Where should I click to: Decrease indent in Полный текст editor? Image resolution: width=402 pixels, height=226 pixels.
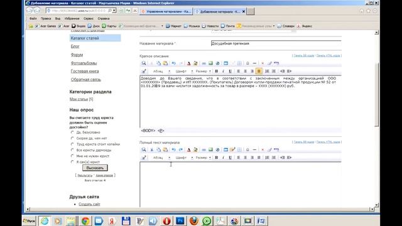pyautogui.click(x=282, y=158)
